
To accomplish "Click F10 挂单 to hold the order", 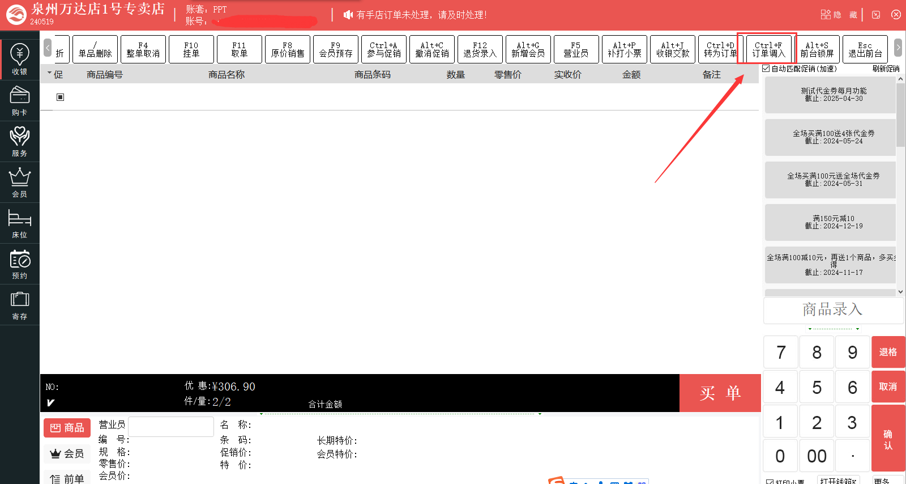I will [x=191, y=49].
